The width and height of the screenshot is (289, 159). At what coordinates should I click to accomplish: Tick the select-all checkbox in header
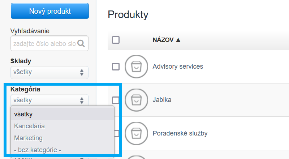pyautogui.click(x=116, y=40)
